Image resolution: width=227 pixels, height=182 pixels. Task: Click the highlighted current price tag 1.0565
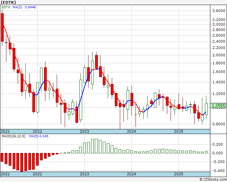[218, 105]
